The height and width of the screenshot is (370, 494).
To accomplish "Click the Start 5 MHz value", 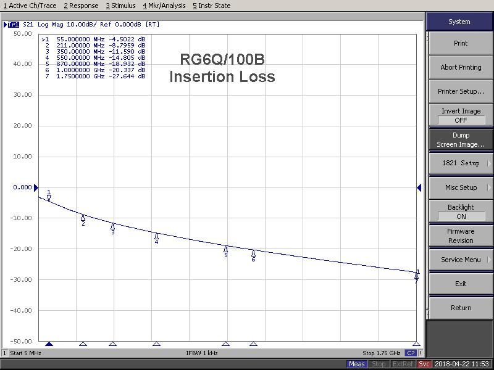I will pyautogui.click(x=25, y=353).
